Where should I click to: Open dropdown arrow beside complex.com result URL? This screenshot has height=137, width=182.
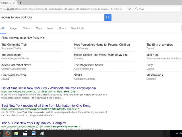coord(80,126)
